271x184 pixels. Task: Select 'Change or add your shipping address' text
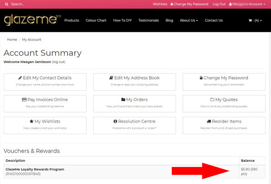coord(135,85)
